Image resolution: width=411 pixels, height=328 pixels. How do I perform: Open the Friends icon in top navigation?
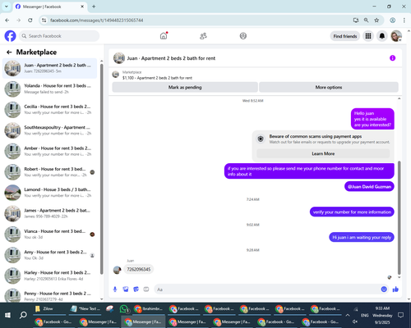click(x=203, y=36)
